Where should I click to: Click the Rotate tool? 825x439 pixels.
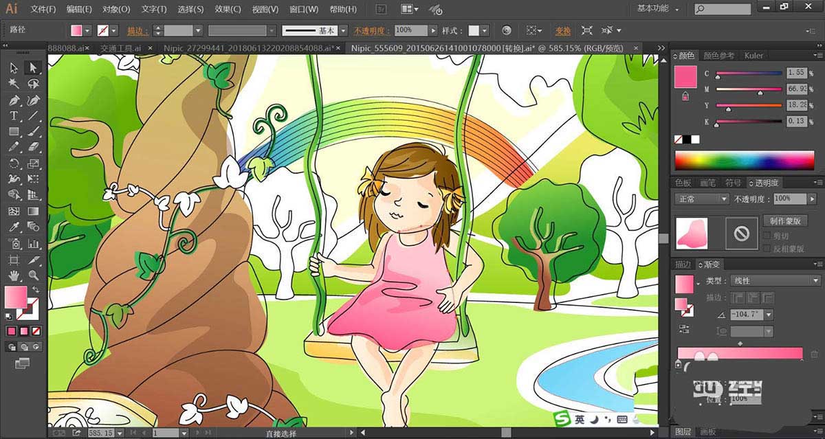(14, 164)
